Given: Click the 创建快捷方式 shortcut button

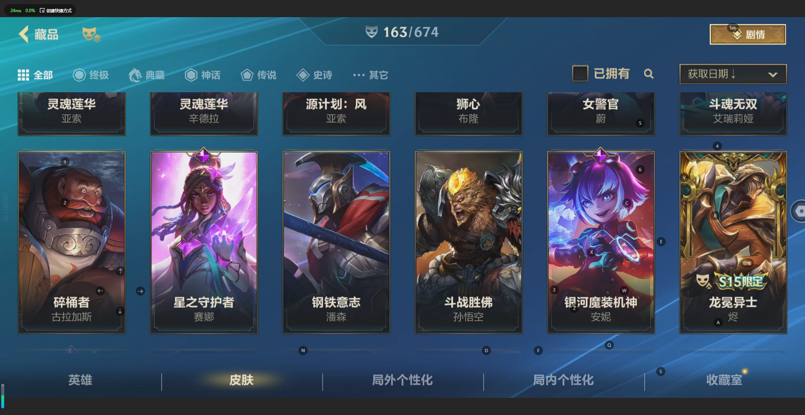Looking at the screenshot, I should pyautogui.click(x=56, y=10).
